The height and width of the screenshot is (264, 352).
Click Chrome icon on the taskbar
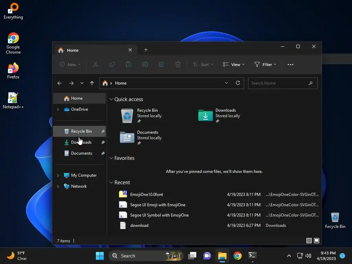click(238, 256)
